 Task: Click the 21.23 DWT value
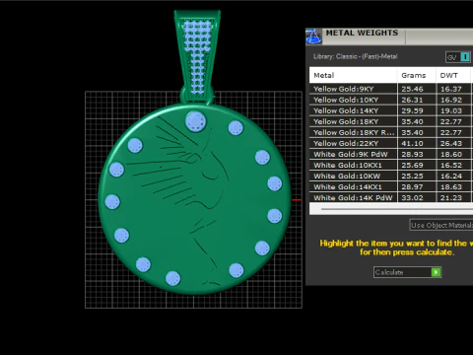451,197
